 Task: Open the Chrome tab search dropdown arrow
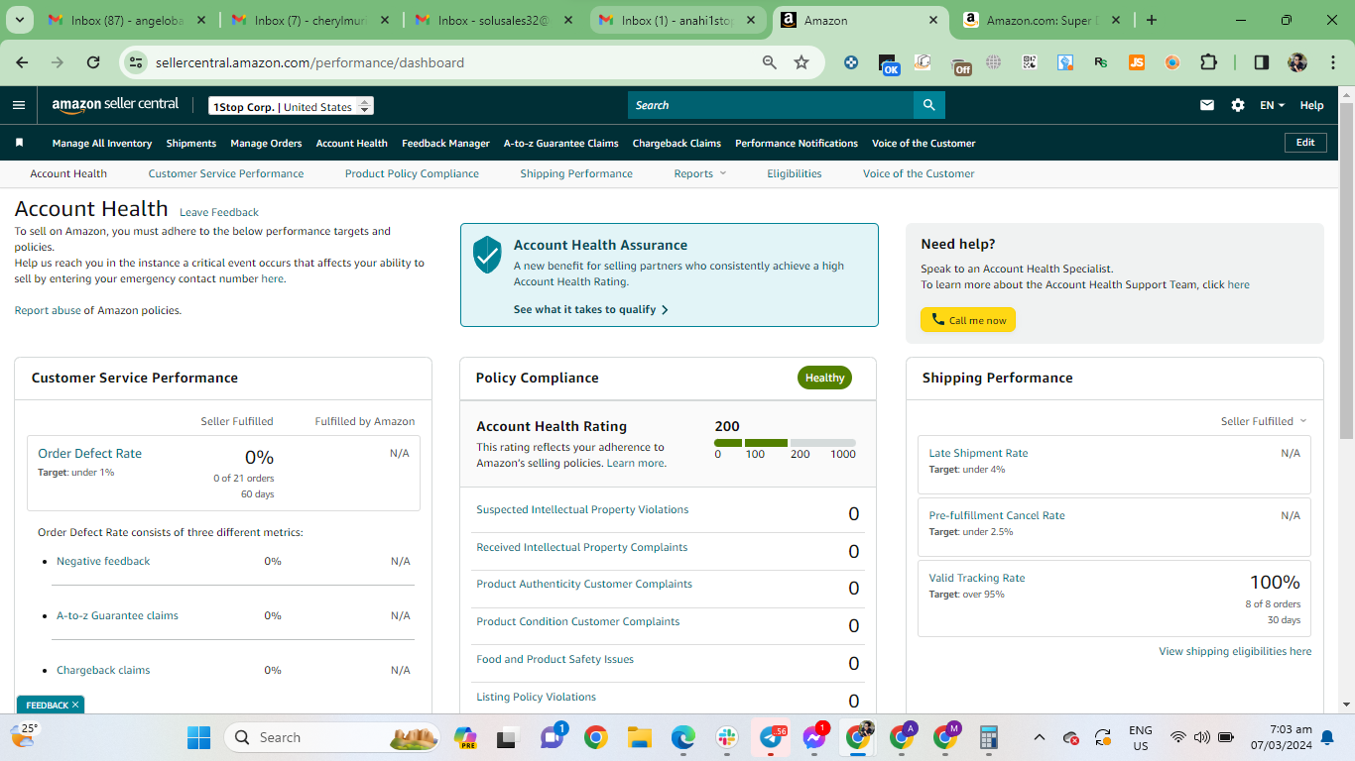coord(21,20)
